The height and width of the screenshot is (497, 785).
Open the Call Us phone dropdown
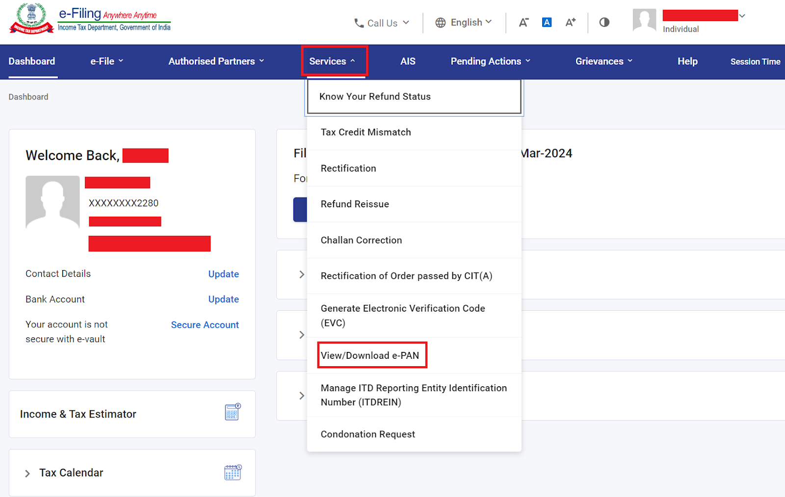382,23
